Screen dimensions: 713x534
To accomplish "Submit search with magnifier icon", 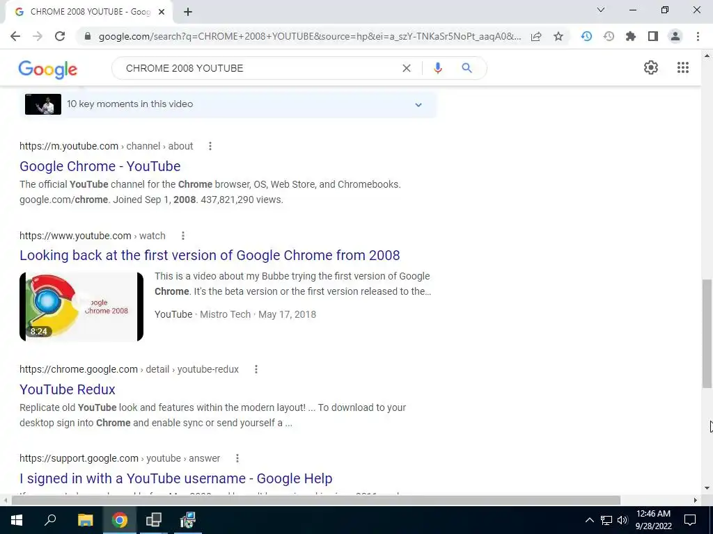I will 467,68.
